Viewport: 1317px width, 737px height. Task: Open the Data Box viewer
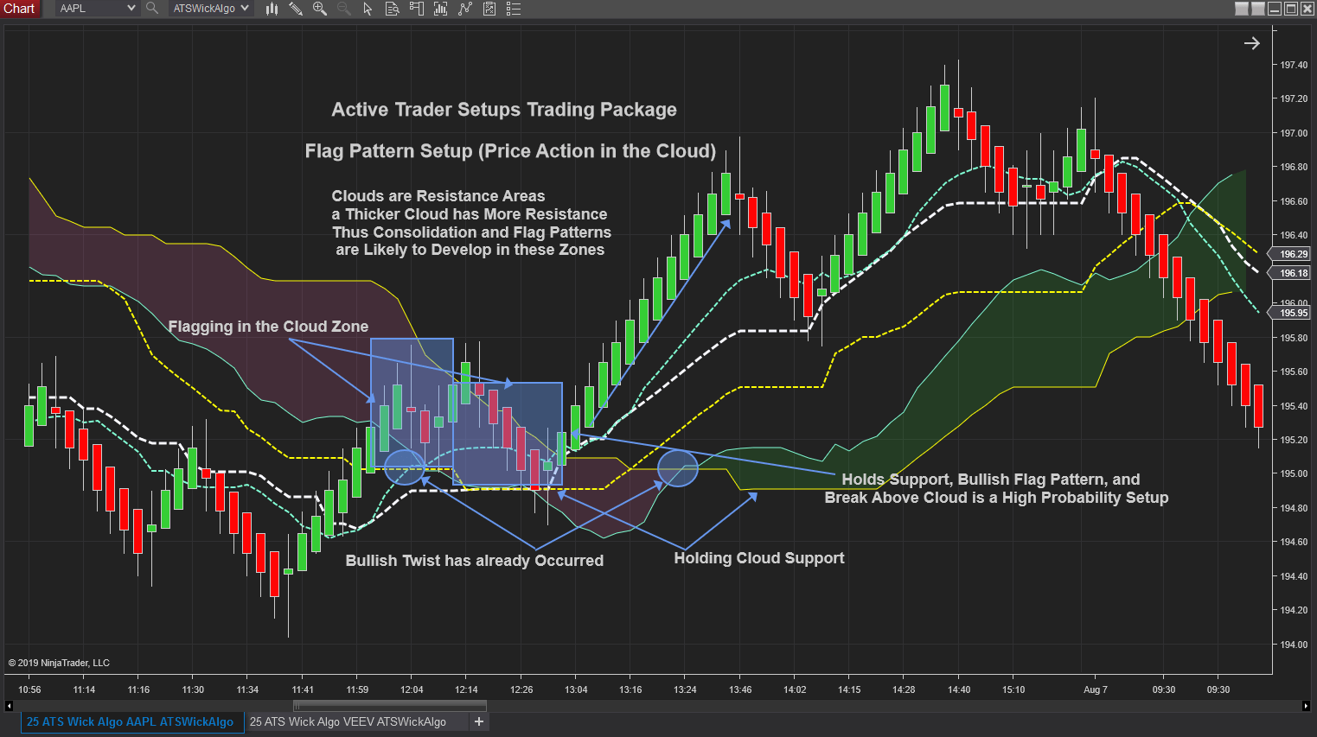click(x=392, y=9)
